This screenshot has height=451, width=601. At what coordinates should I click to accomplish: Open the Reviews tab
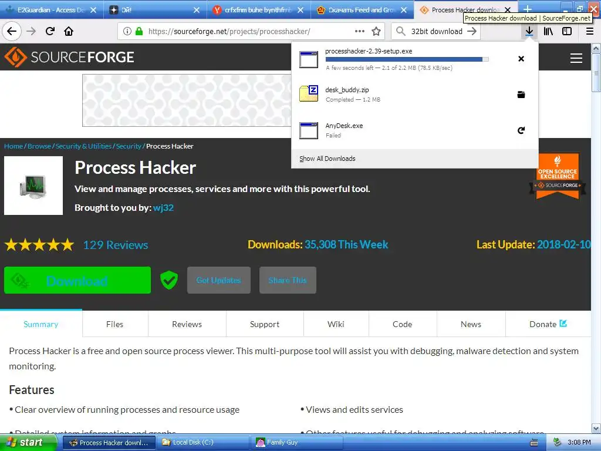tap(187, 324)
